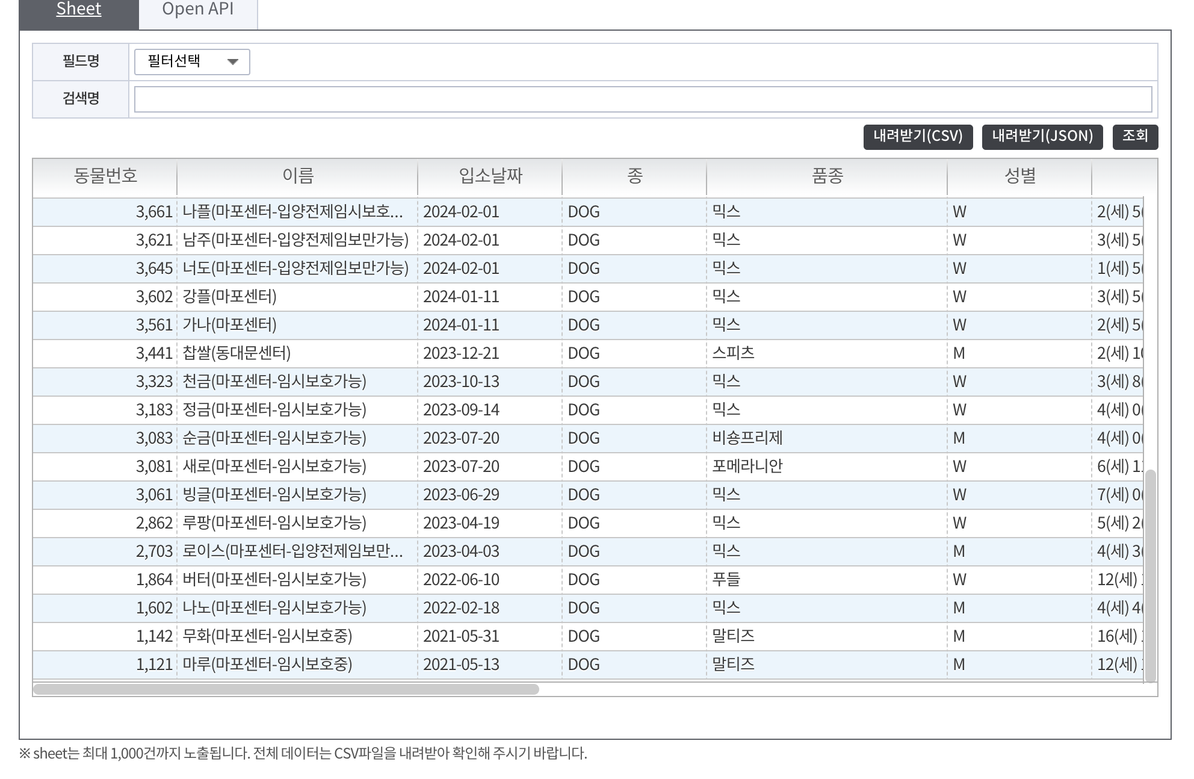Click the 이름 column header
The width and height of the screenshot is (1194, 779).
tap(297, 176)
